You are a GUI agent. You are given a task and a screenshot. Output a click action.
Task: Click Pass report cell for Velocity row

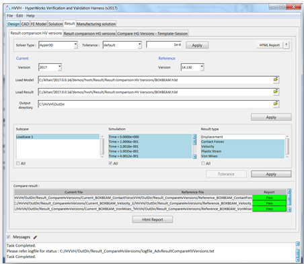tap(269, 204)
